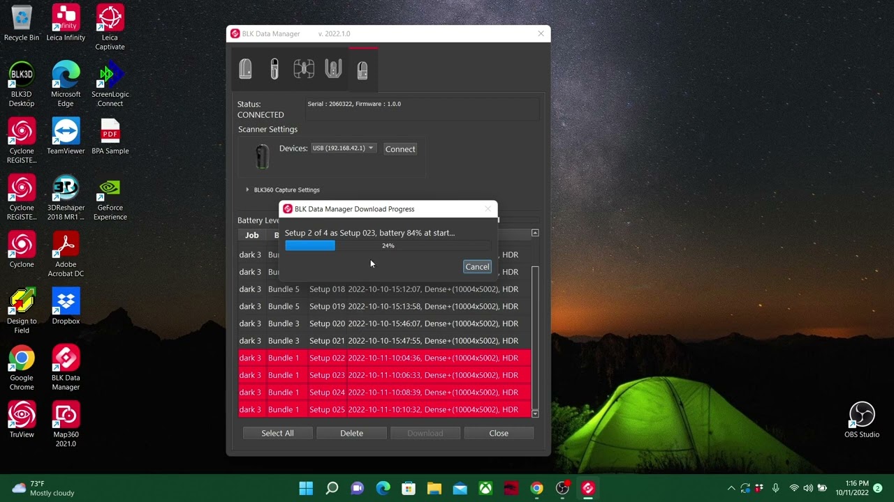Click the volume speaker tray icon
Image resolution: width=894 pixels, height=502 pixels.
[808, 488]
